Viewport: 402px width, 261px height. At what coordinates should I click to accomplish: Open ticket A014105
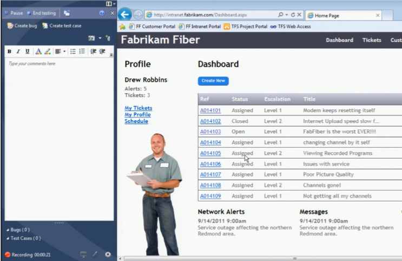[x=210, y=153]
